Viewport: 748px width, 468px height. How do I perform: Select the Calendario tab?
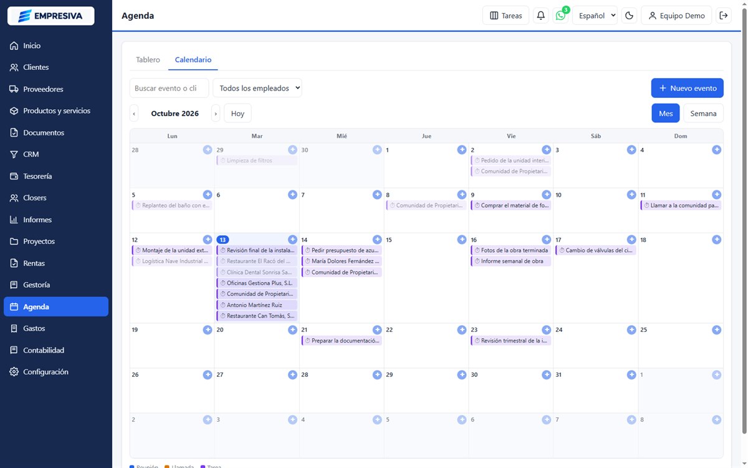[x=193, y=60]
